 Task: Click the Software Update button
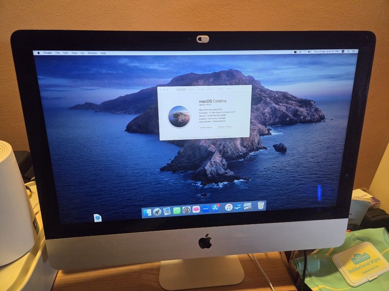tap(225, 126)
